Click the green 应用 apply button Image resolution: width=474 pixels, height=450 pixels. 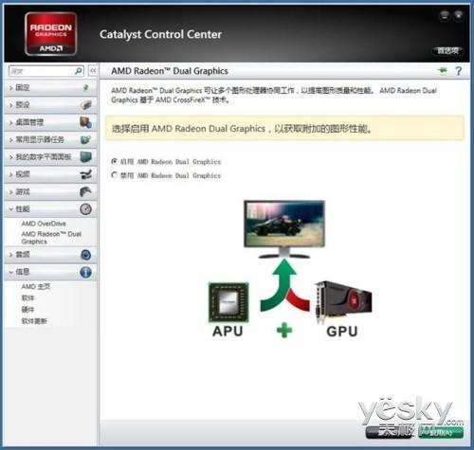[441, 432]
